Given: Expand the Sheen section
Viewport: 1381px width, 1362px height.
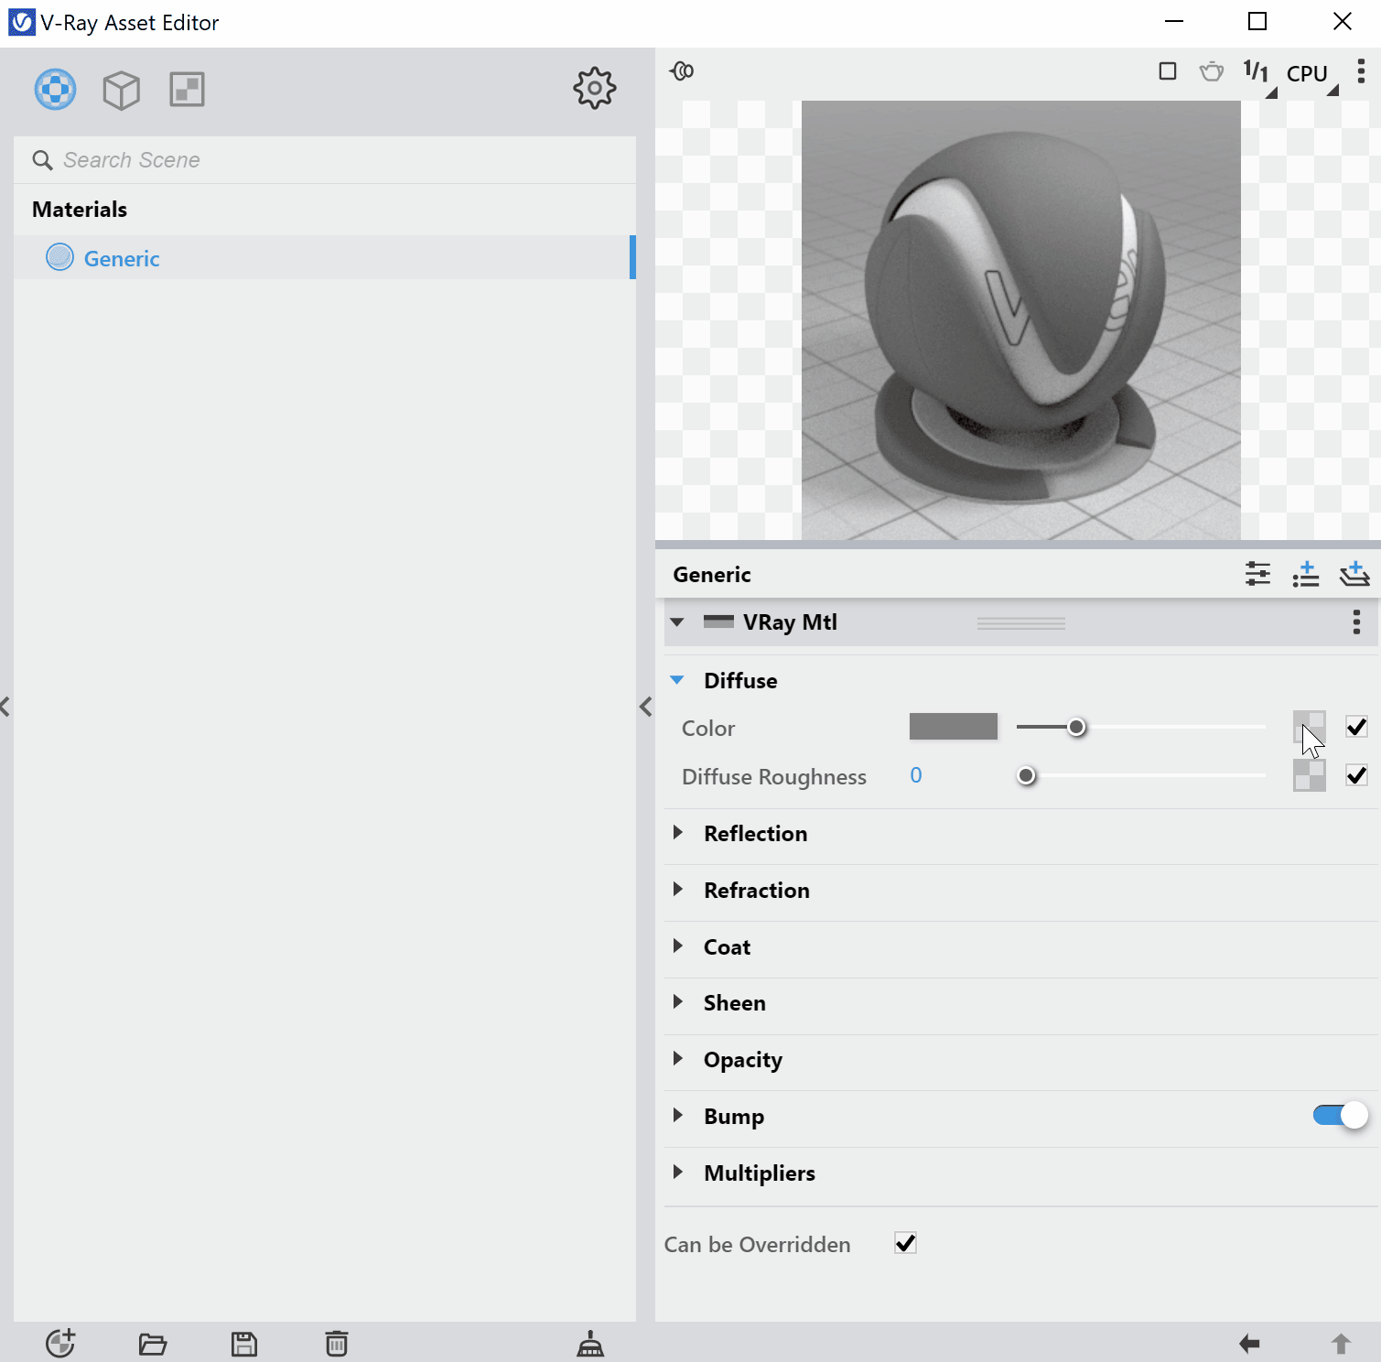Looking at the screenshot, I should pyautogui.click(x=678, y=1001).
